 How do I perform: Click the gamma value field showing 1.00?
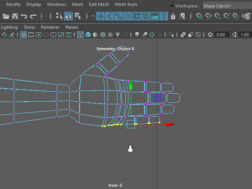[244, 35]
